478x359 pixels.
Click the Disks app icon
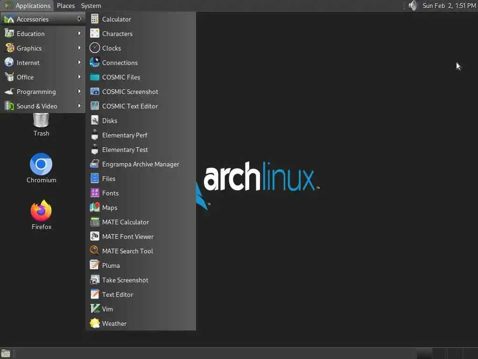(94, 120)
